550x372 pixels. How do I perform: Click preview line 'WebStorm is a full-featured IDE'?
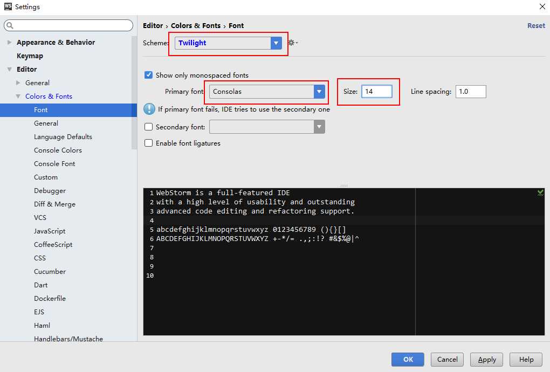(223, 192)
